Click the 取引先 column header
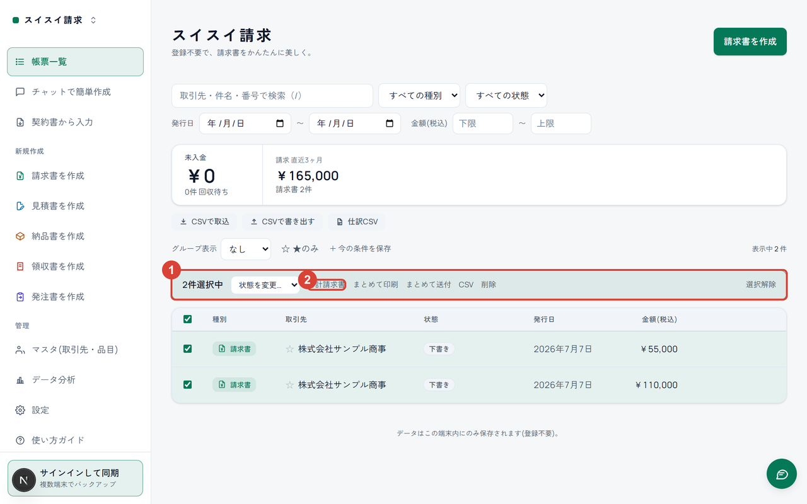807x504 pixels. point(296,319)
